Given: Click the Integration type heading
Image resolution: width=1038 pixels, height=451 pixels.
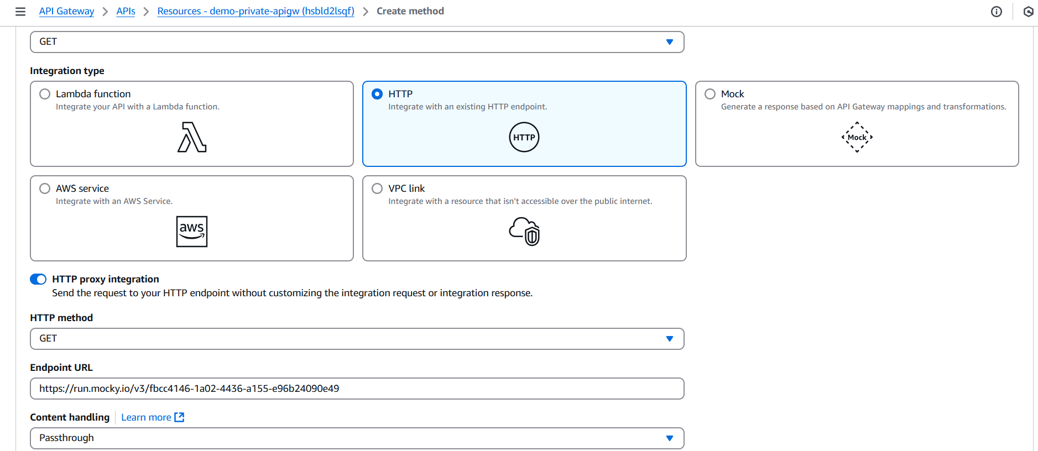Looking at the screenshot, I should tap(67, 71).
